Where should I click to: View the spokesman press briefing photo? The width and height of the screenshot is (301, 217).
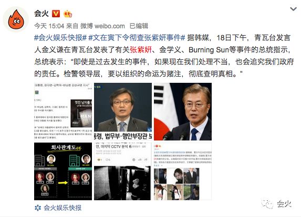tap(123, 112)
